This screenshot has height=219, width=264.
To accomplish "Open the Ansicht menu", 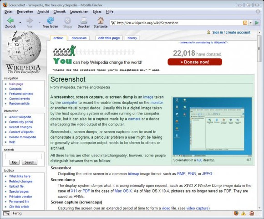I will pos(43,11).
